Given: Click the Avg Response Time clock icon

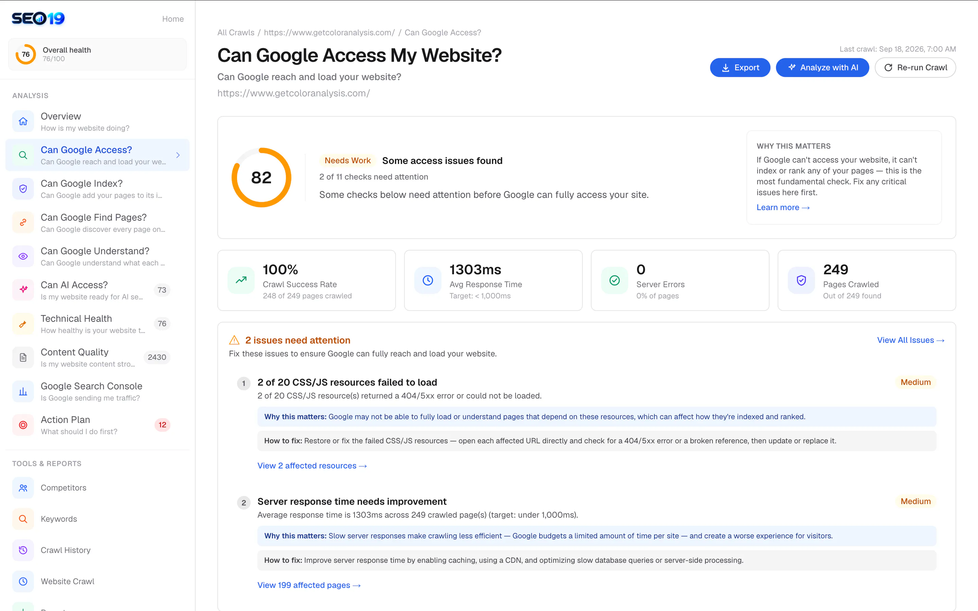Looking at the screenshot, I should coord(428,280).
